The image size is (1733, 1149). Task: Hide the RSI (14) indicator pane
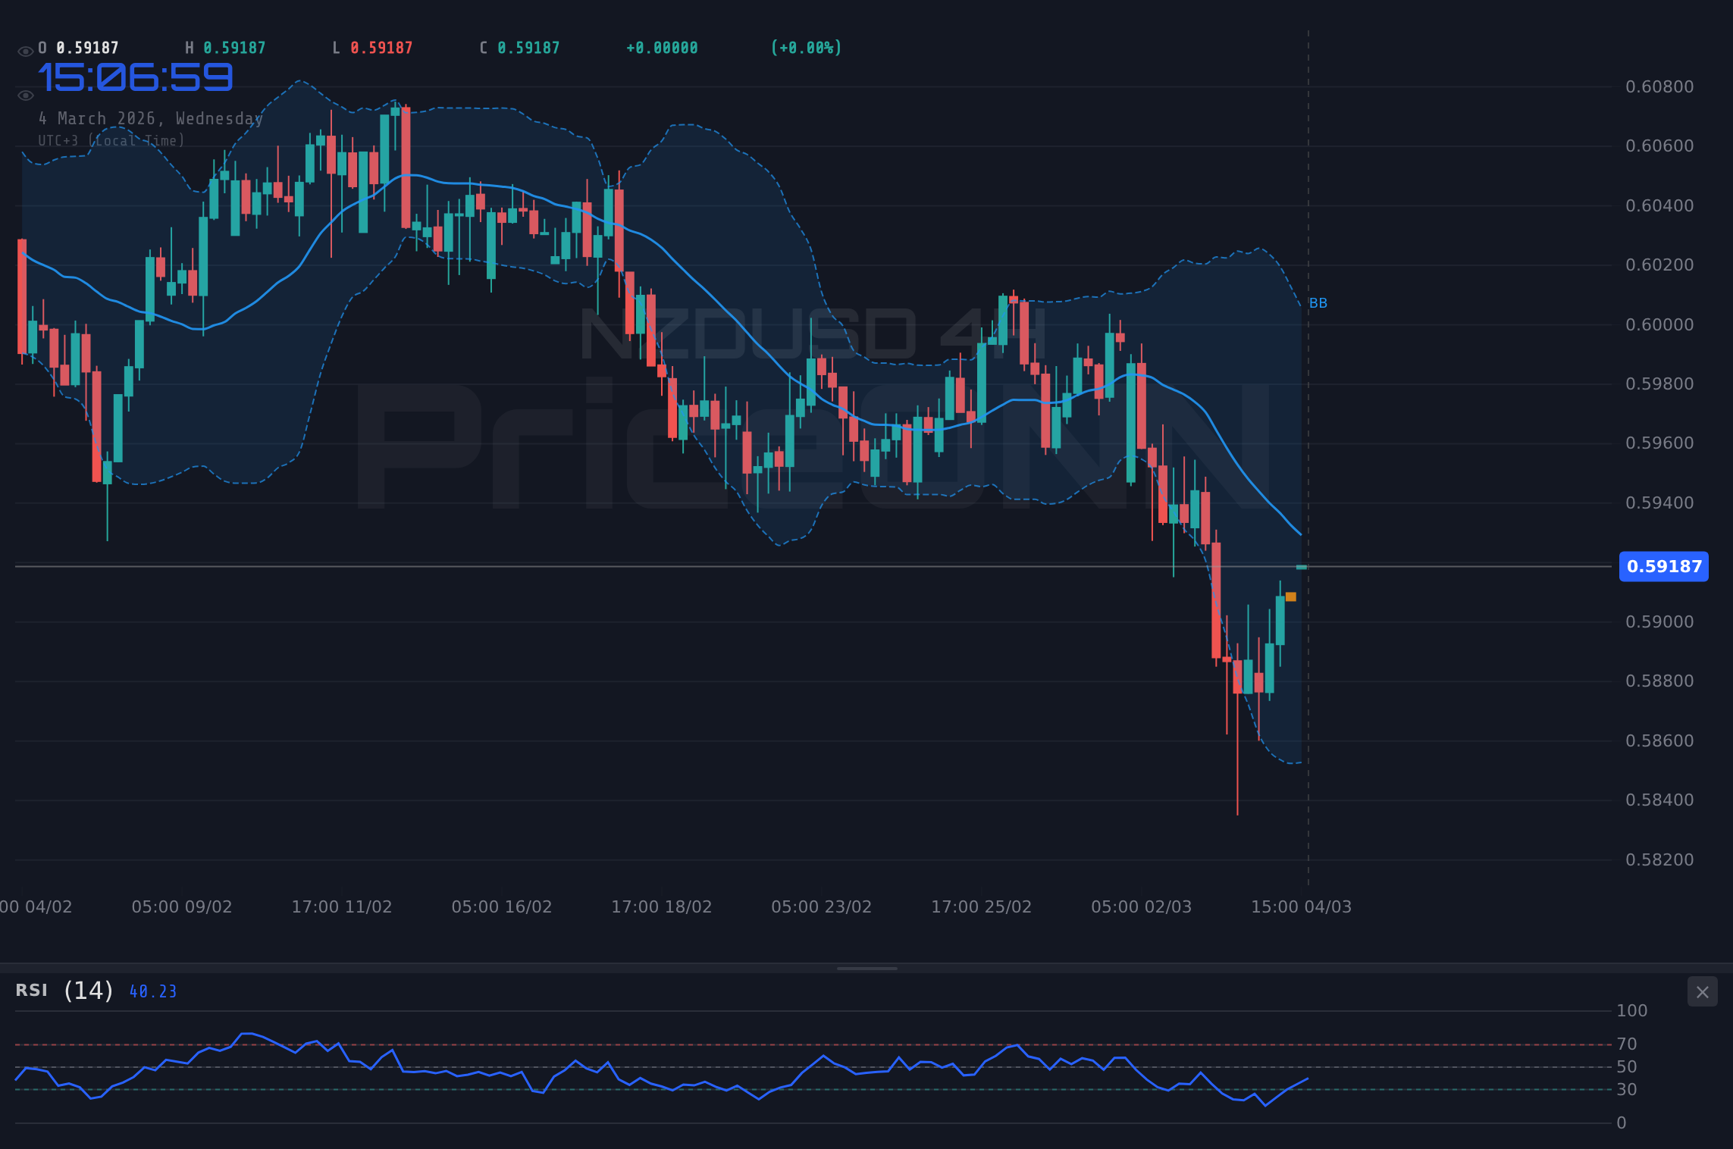click(x=1701, y=991)
